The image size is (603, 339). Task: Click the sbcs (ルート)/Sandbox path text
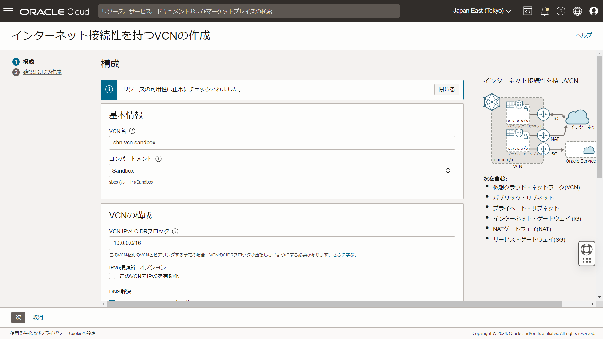(x=131, y=182)
